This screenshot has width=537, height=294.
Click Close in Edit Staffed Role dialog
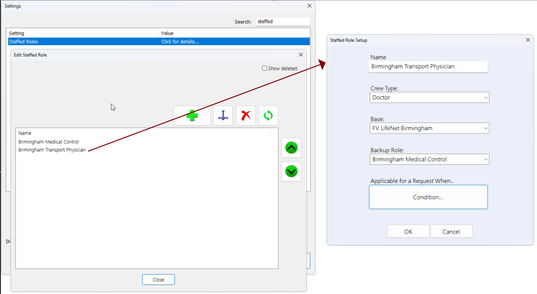tap(159, 280)
